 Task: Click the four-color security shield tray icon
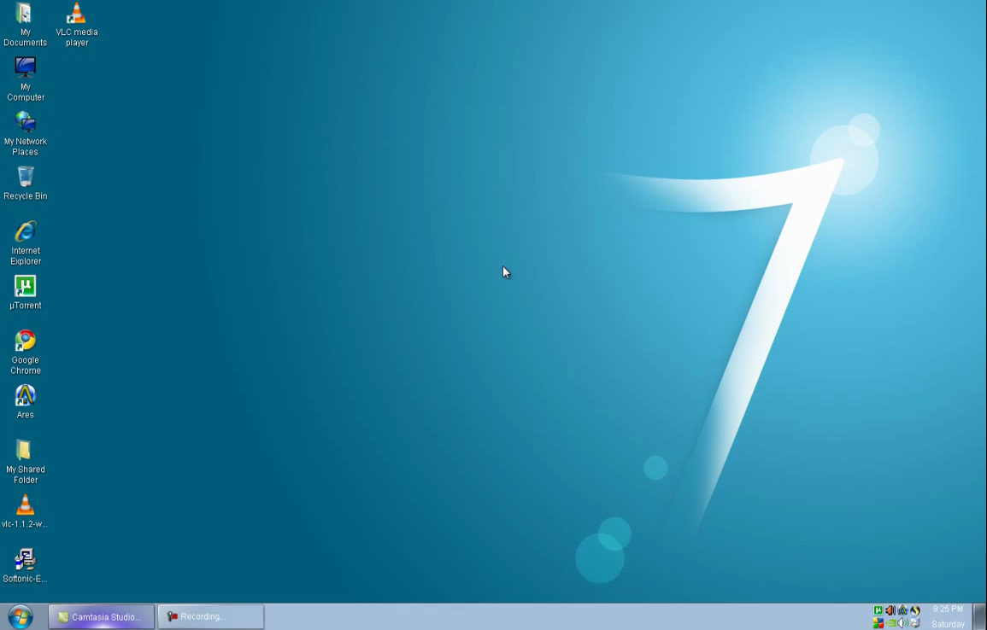click(x=878, y=623)
